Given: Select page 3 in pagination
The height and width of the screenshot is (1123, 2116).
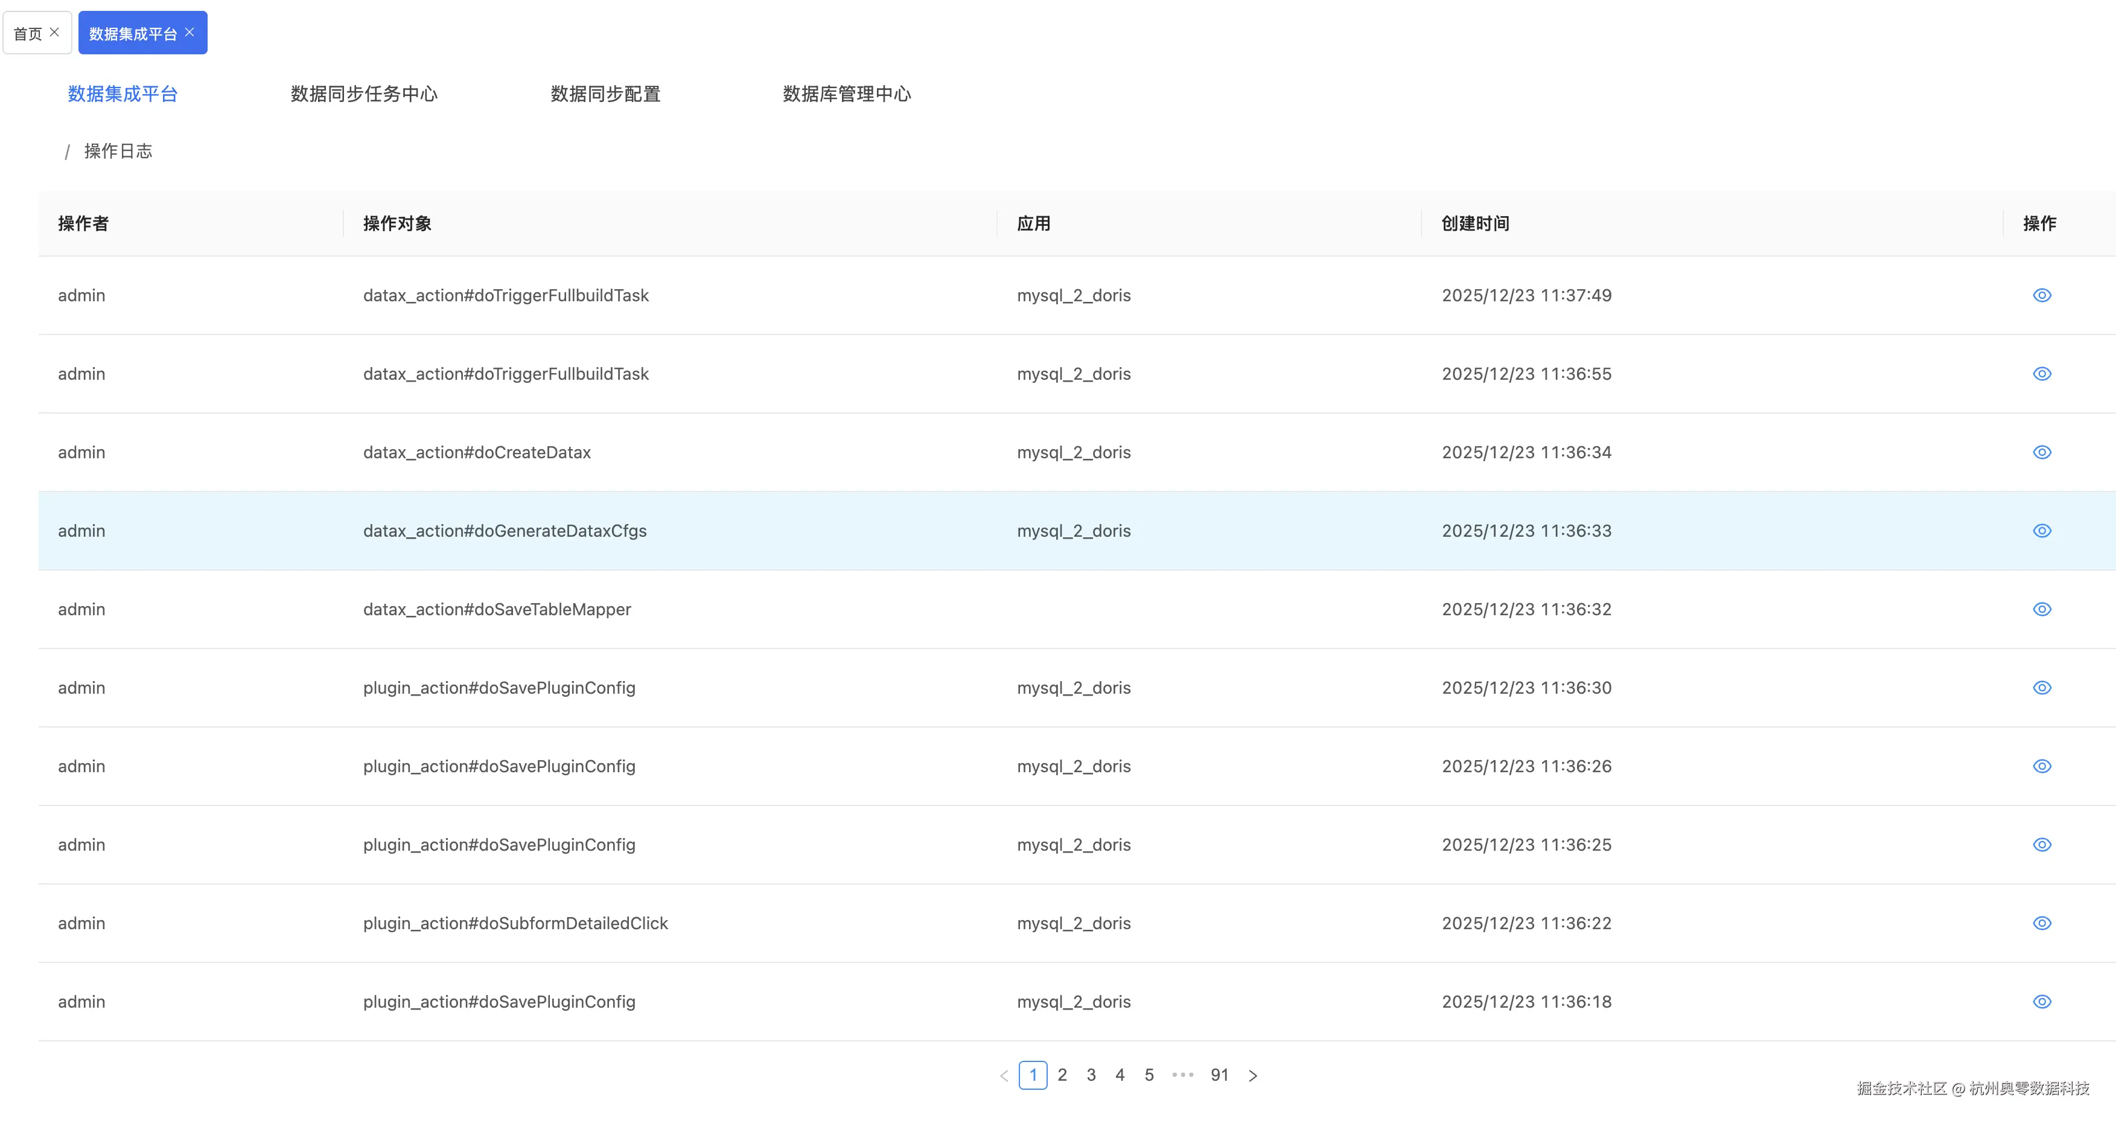Looking at the screenshot, I should pos(1091,1075).
